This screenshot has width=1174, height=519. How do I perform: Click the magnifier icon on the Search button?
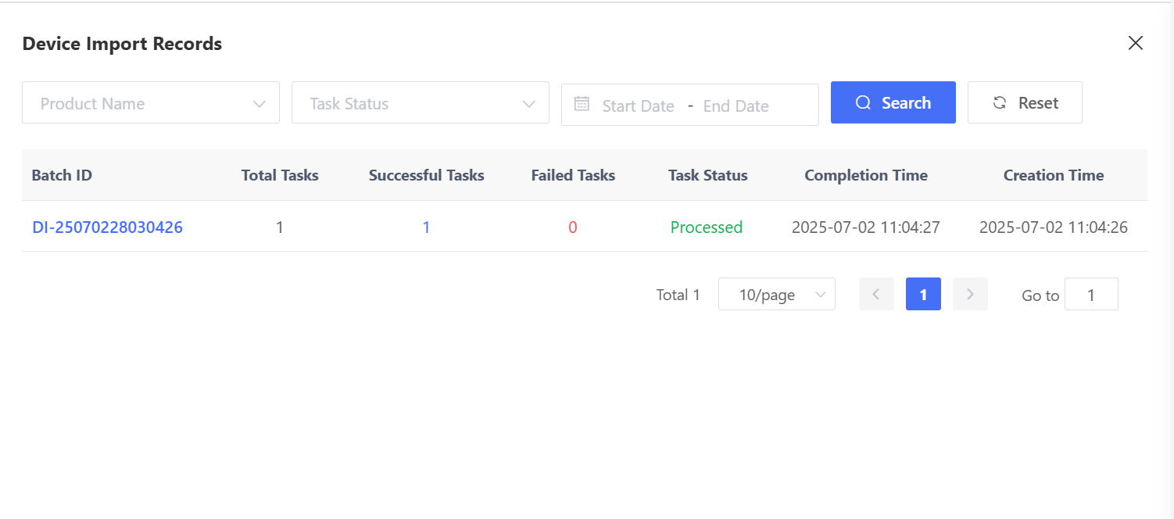863,103
